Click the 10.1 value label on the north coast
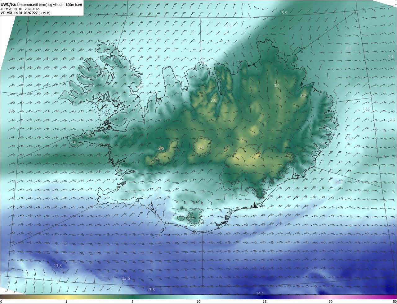 [205, 62]
